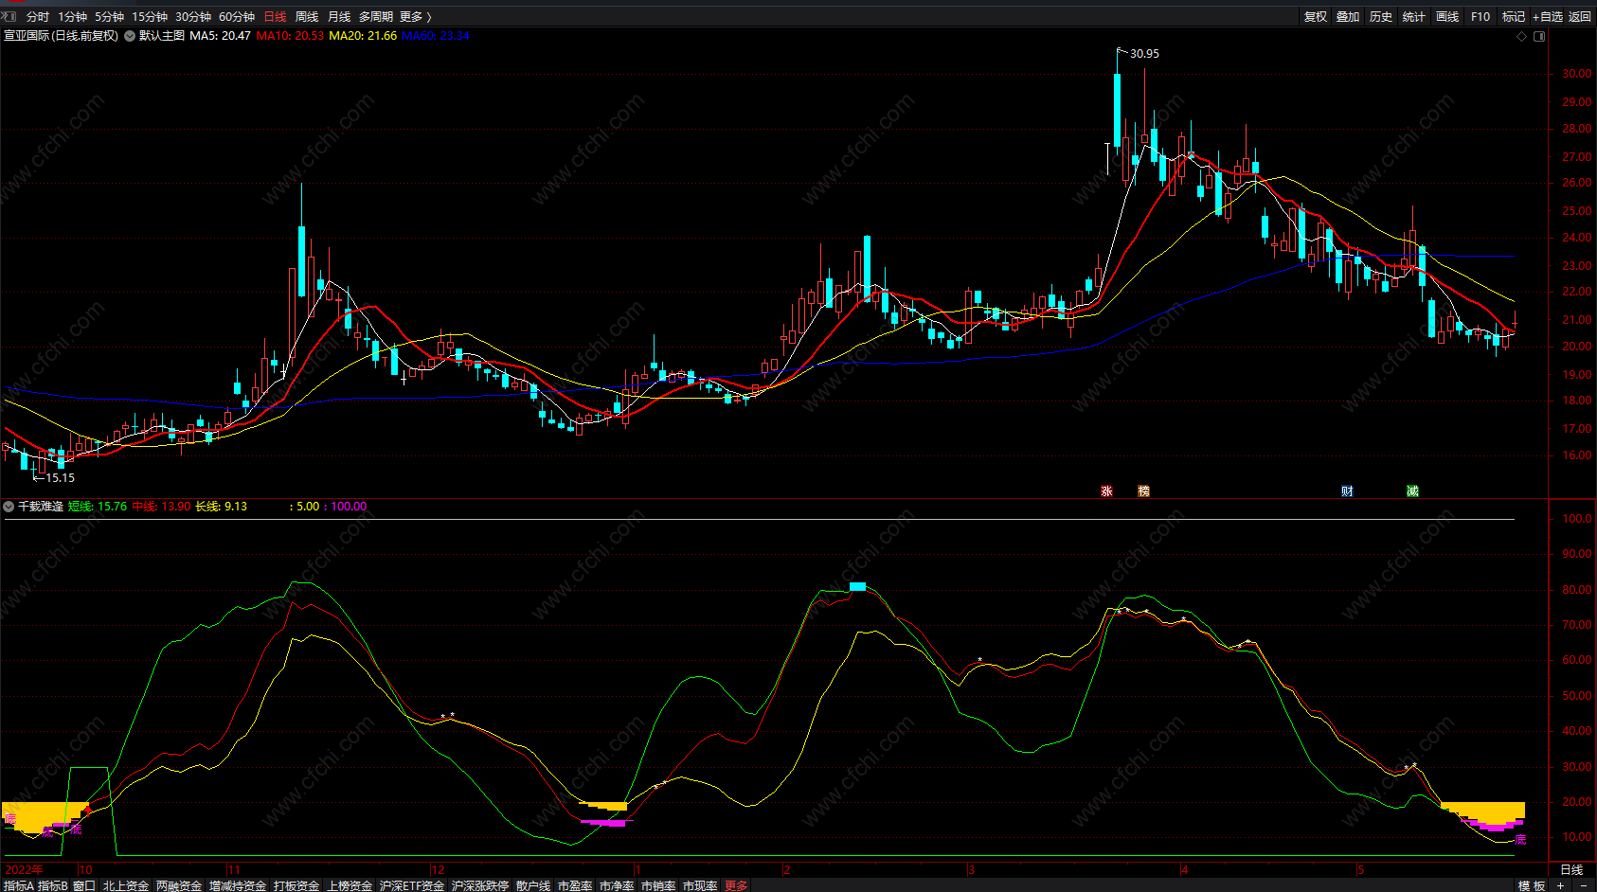This screenshot has height=892, width=1597.
Task: Open the main chart indicator dropdown arrow
Action: click(x=130, y=36)
